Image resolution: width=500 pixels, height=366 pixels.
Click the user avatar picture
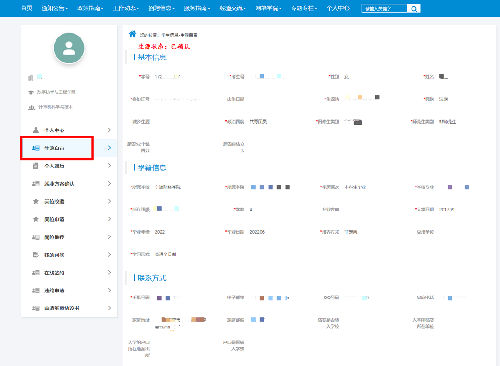69,48
